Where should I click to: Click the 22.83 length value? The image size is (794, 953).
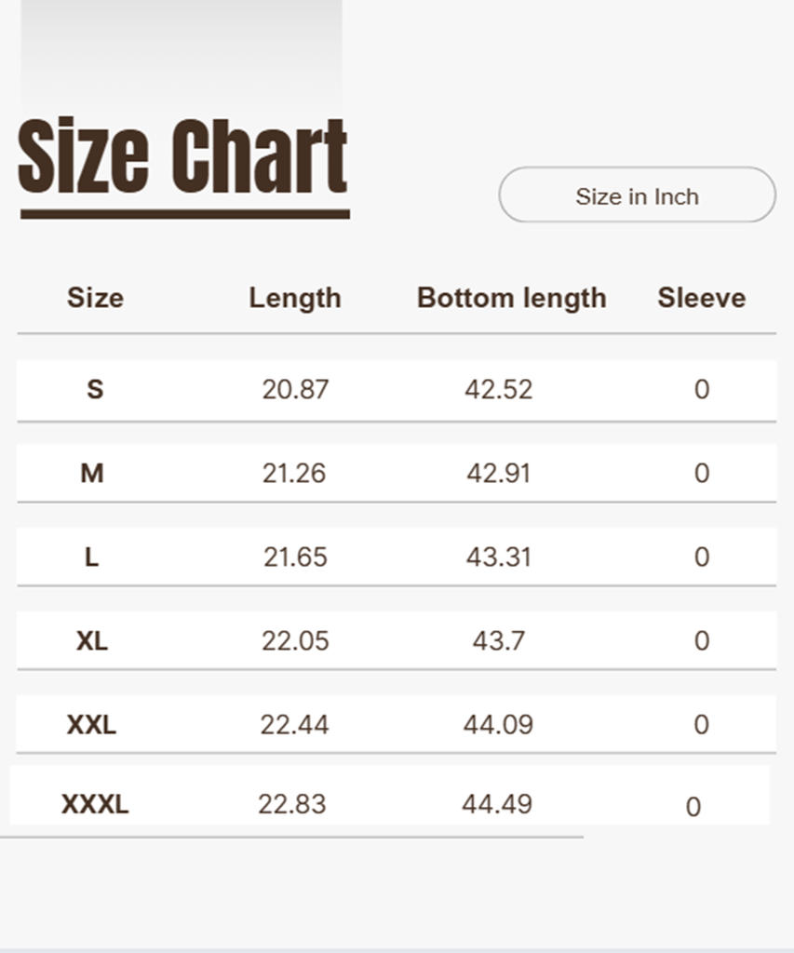click(x=292, y=804)
